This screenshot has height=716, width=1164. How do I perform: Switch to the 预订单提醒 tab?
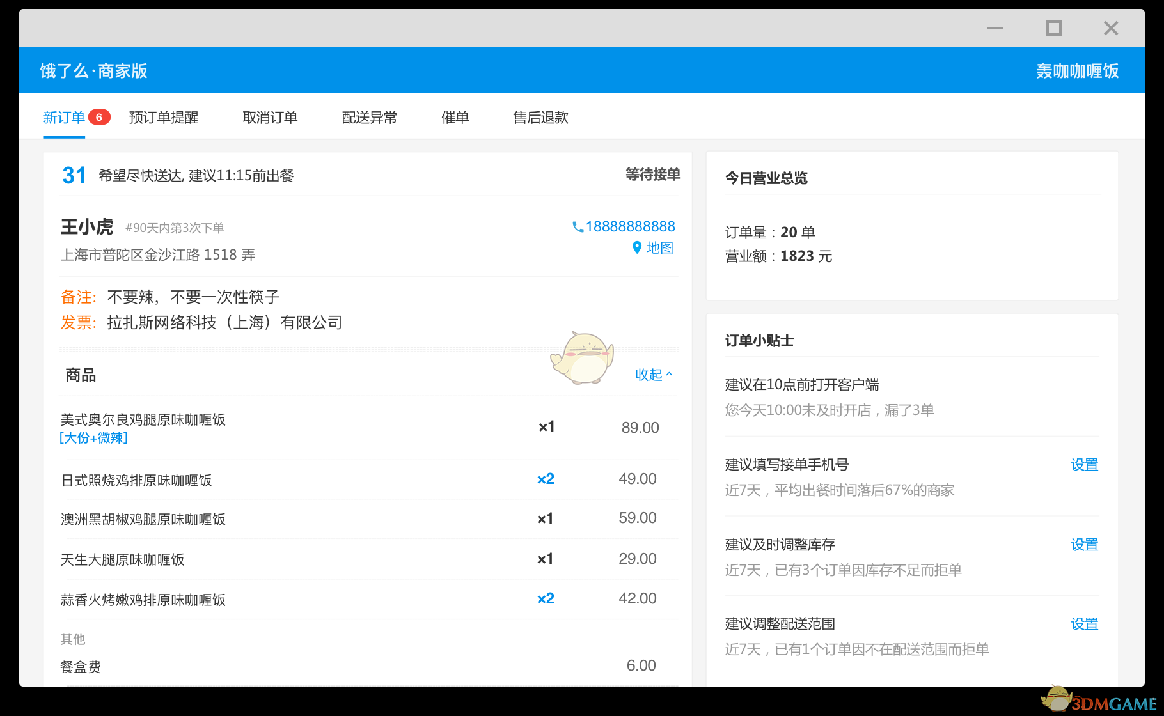(164, 117)
